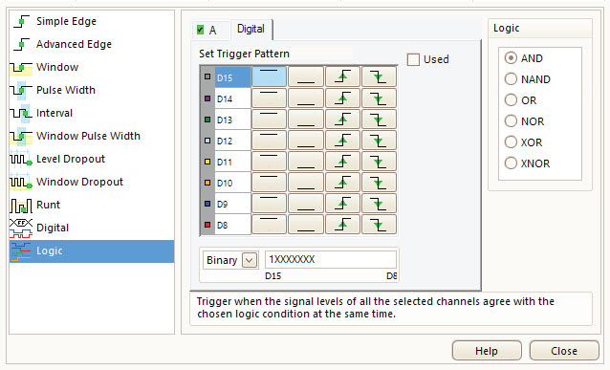Viewport: 610px width, 370px height.
Task: Pick the Interval trigger type
Action: [x=92, y=113]
